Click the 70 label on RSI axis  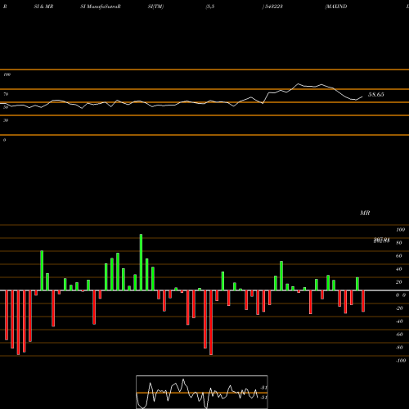click(6, 94)
